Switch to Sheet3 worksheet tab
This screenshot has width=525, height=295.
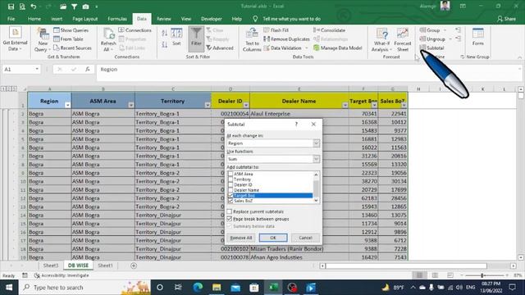[x=51, y=265]
